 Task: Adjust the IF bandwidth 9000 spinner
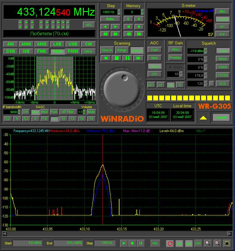[x=19, y=112]
